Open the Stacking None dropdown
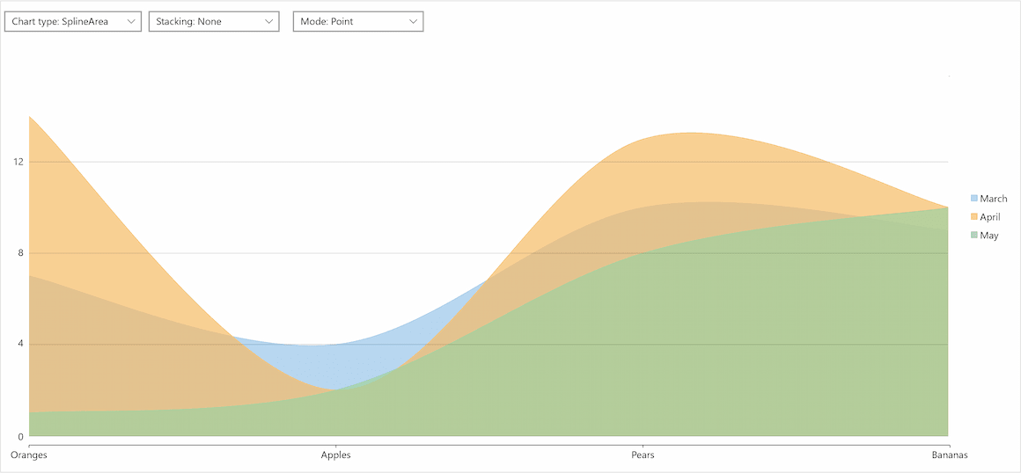Screen dimensions: 1021x473 tap(214, 21)
